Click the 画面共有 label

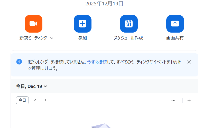pos(175,38)
